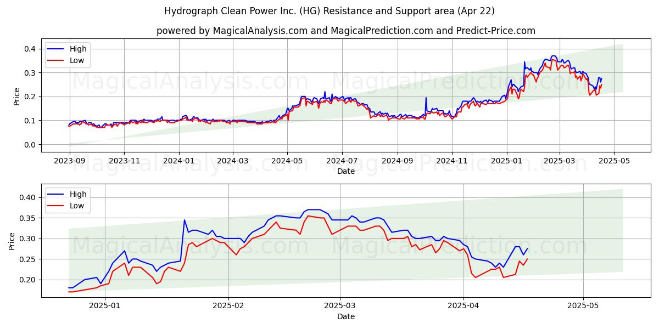
Task: Click the '2023-11' date label
Action: point(124,162)
